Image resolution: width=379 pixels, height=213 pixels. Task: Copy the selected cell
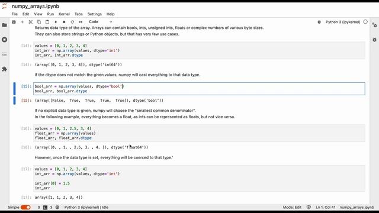tap(38, 22)
